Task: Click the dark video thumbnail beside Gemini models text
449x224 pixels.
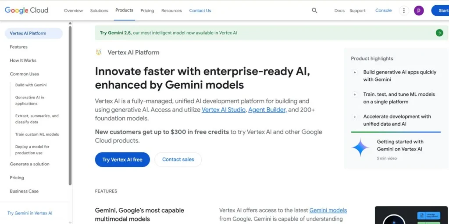Action: (412, 215)
